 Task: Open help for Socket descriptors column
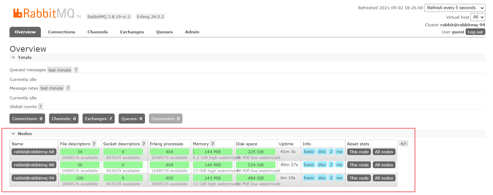(x=144, y=144)
